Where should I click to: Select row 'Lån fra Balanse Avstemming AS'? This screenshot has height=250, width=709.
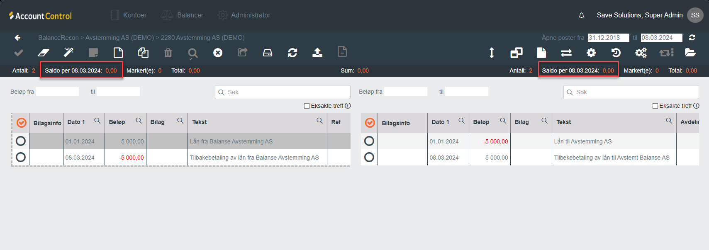21,141
